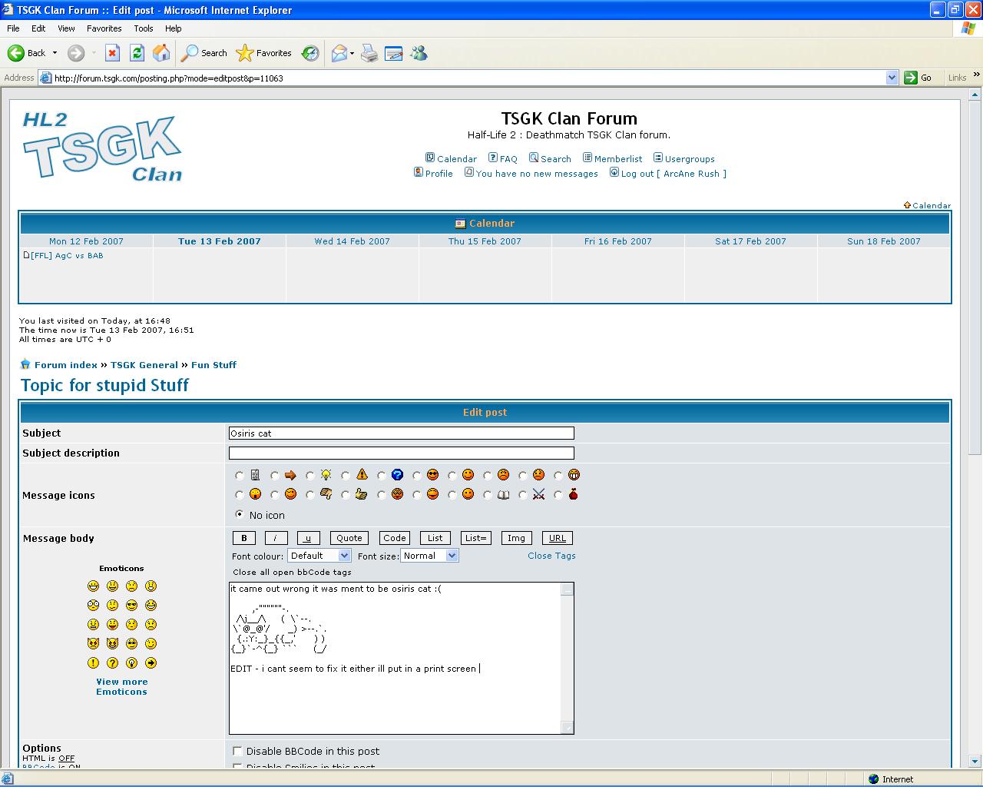Click the Quote BBCode button

(349, 538)
